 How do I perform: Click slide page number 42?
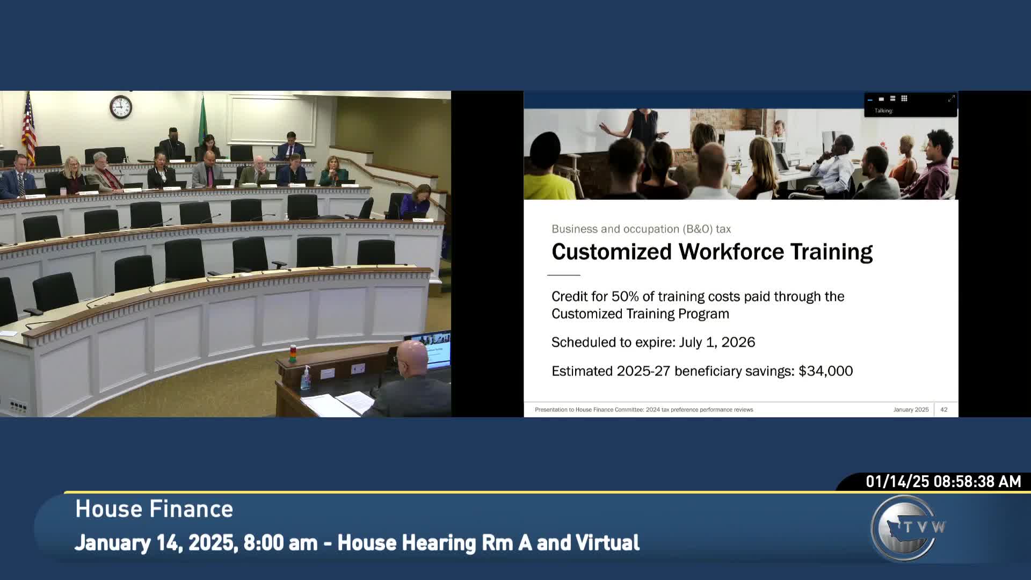pos(943,409)
